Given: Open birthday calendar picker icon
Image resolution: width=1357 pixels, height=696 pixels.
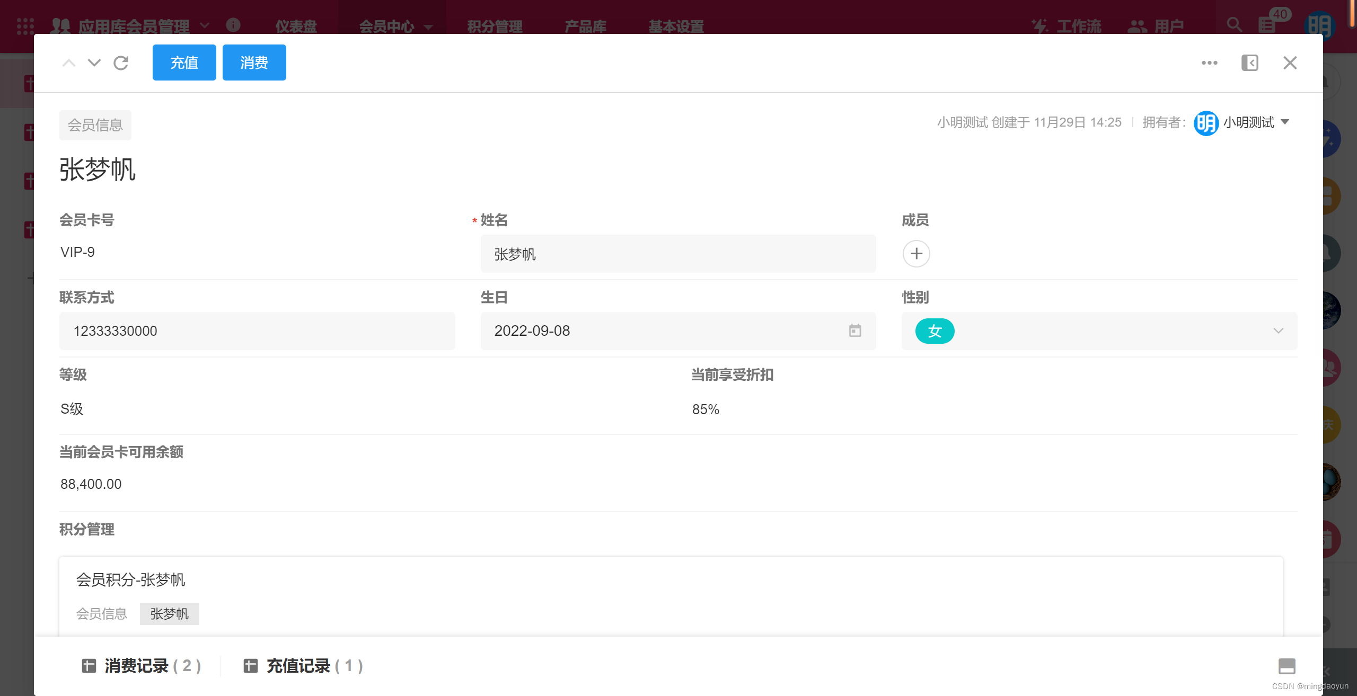Looking at the screenshot, I should 855,331.
